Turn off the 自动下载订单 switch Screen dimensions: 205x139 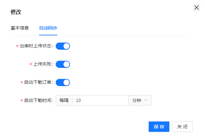pyautogui.click(x=63, y=82)
